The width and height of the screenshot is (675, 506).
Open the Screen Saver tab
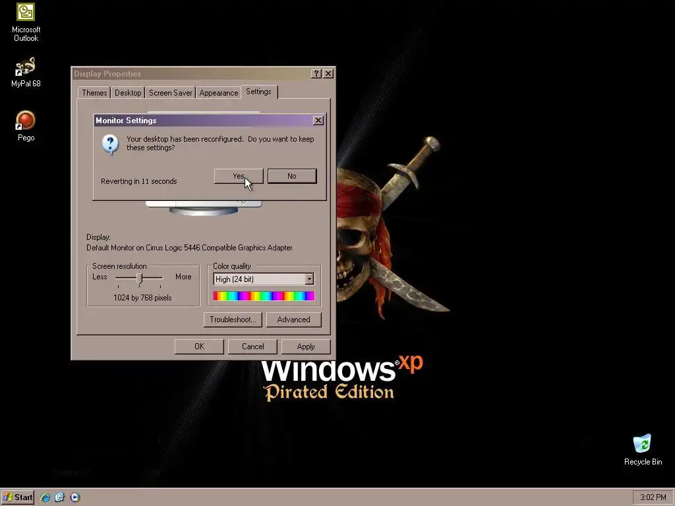click(171, 93)
